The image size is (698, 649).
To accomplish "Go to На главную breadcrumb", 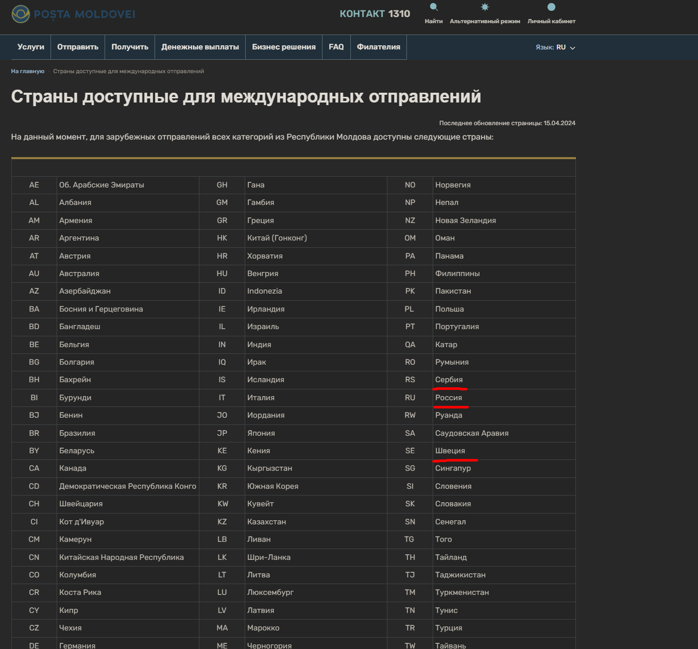I will (x=28, y=72).
